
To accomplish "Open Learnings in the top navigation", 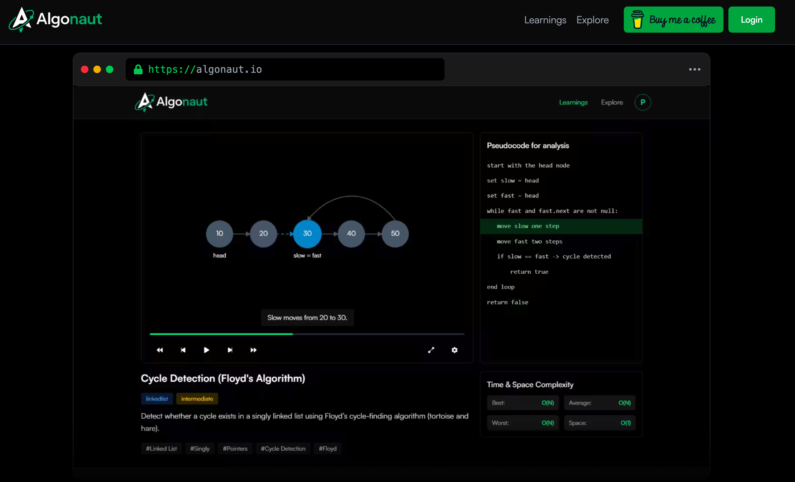I will 545,20.
